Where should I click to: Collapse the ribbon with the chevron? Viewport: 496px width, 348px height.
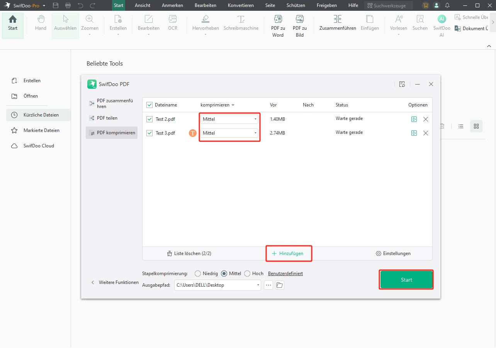489,46
